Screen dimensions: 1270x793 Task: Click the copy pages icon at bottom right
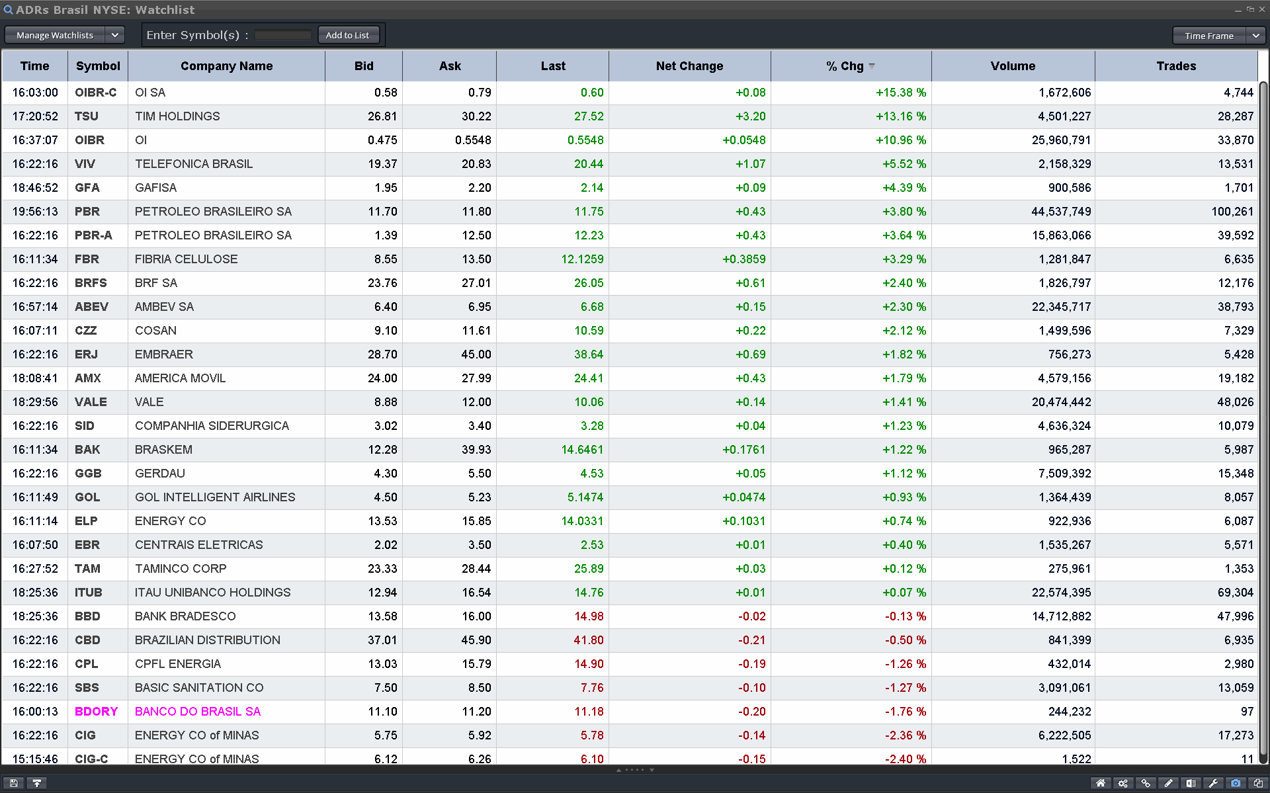tap(1258, 783)
